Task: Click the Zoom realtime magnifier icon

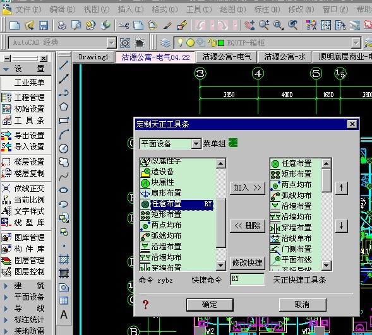Action: (x=264, y=25)
